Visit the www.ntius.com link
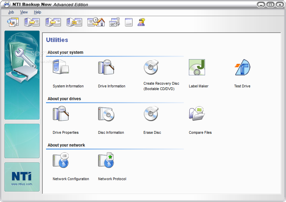Image resolution: width=286 pixels, height=202 pixels. (22, 184)
